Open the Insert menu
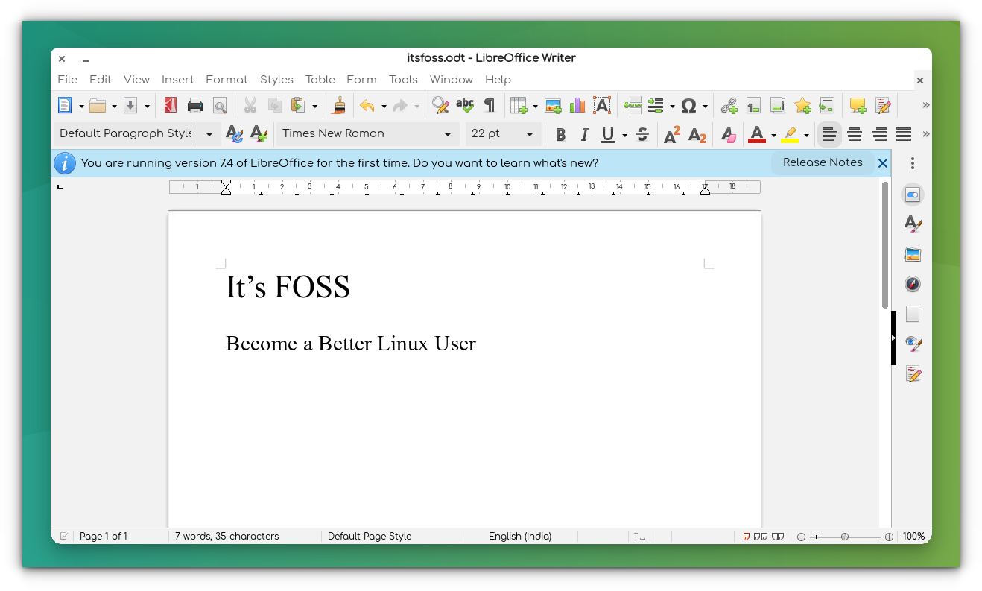 [x=177, y=80]
